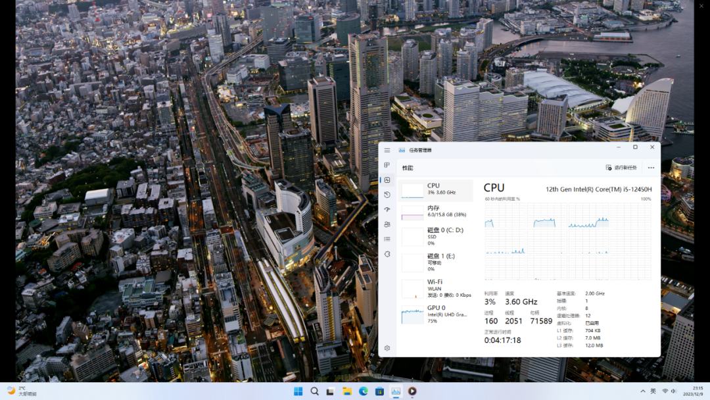Open the three-dot more options menu

(x=651, y=168)
